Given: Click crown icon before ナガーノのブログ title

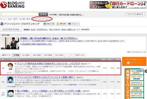Looking at the screenshot, I should (x=16, y=64).
